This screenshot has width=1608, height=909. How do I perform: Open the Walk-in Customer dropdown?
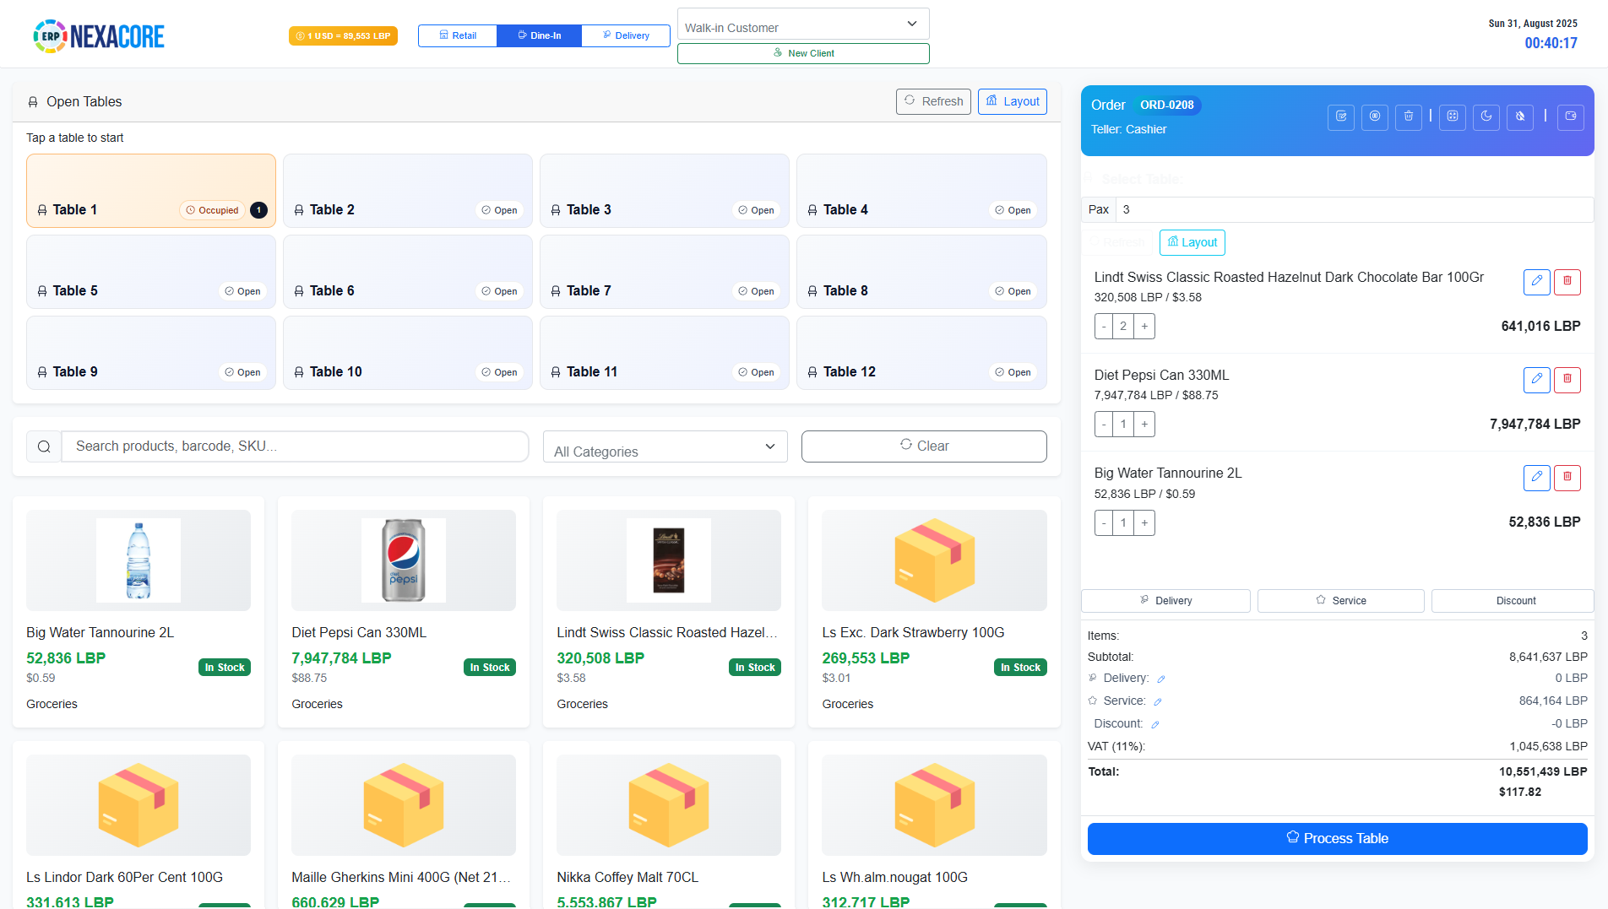pyautogui.click(x=801, y=24)
